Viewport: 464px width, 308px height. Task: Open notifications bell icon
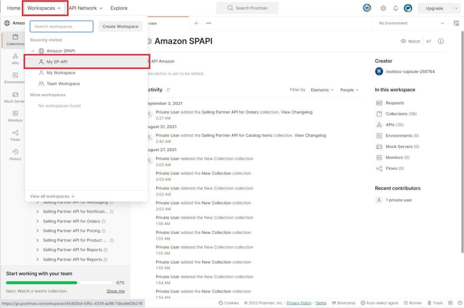tap(395, 8)
